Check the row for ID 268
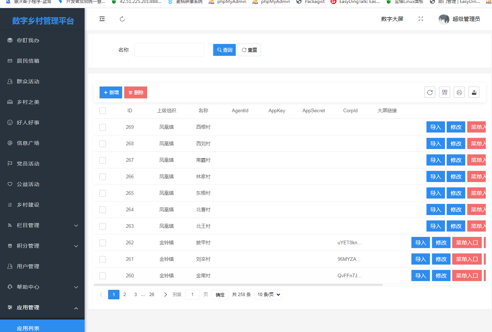The image size is (492, 332). coord(103,144)
